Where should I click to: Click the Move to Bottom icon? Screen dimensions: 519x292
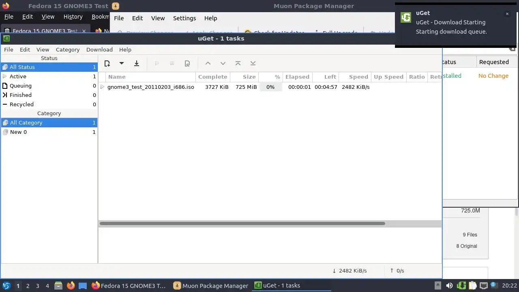tap(253, 63)
